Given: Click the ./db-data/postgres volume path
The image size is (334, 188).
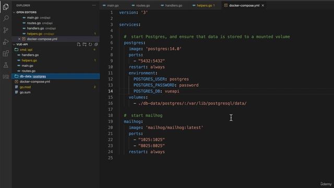Looking at the screenshot, I should tap(193, 103).
